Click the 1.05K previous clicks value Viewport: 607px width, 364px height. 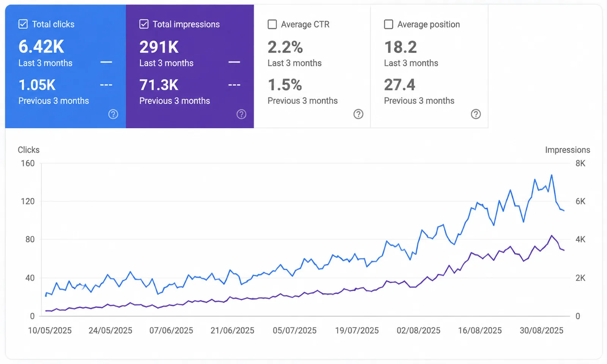(x=37, y=85)
